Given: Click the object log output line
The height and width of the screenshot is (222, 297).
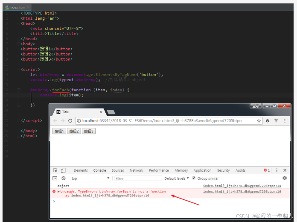Looking at the screenshot, I should (x=63, y=186).
